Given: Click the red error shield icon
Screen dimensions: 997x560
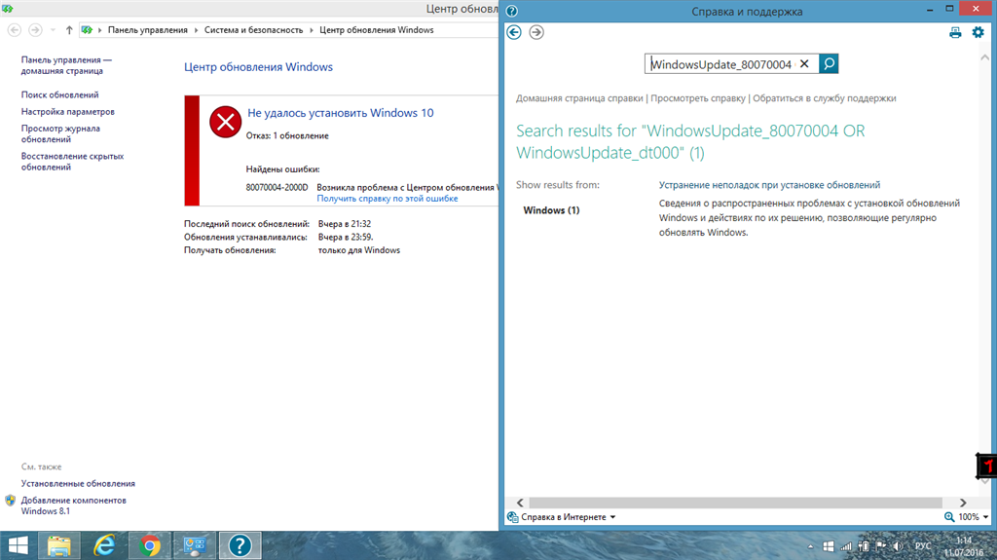Looking at the screenshot, I should 225,122.
